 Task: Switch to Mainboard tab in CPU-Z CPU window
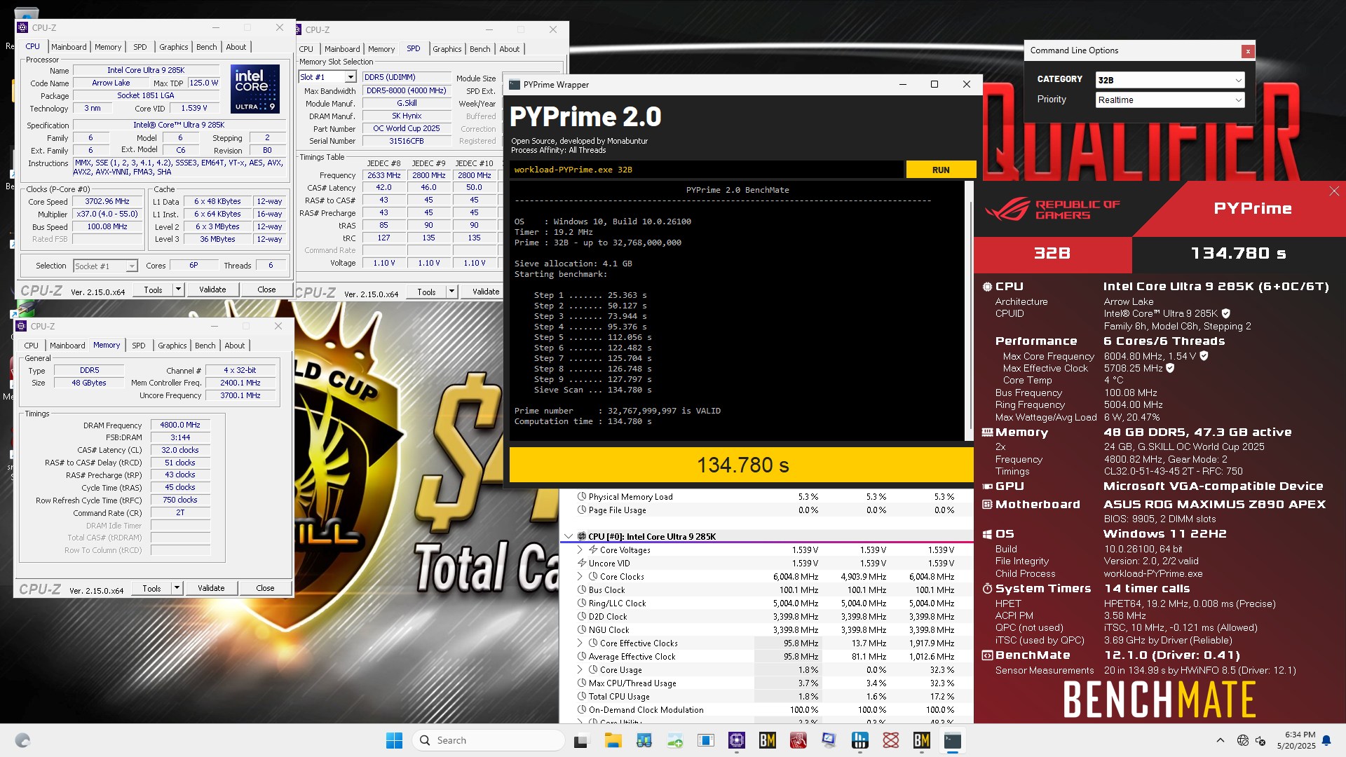pyautogui.click(x=69, y=47)
